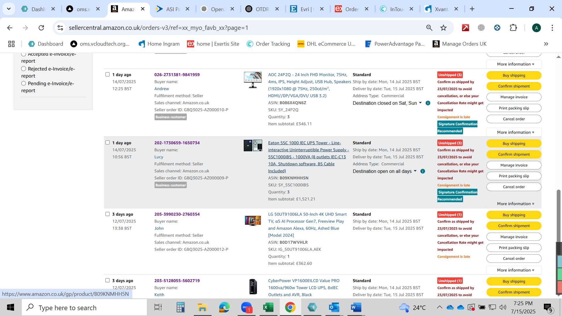Close the Amazon browser tab
This screenshot has height=316, width=562.
[143, 9]
